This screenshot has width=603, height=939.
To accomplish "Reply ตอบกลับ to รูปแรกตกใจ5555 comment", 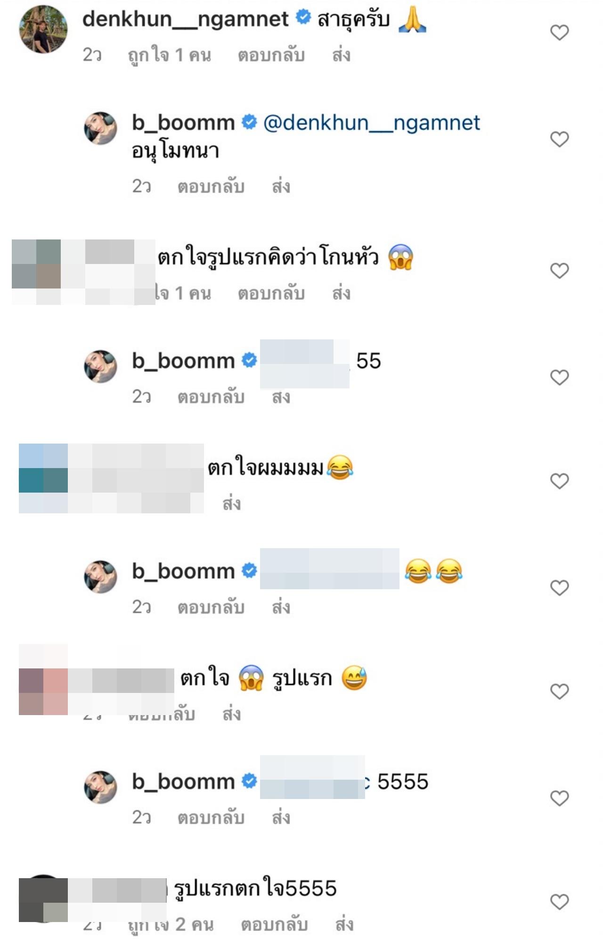I will 274,925.
